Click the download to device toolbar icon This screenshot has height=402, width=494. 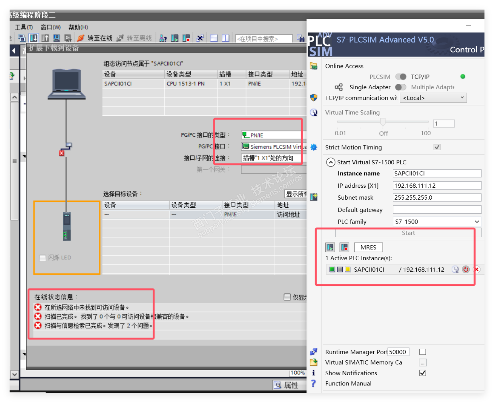[x=34, y=38]
